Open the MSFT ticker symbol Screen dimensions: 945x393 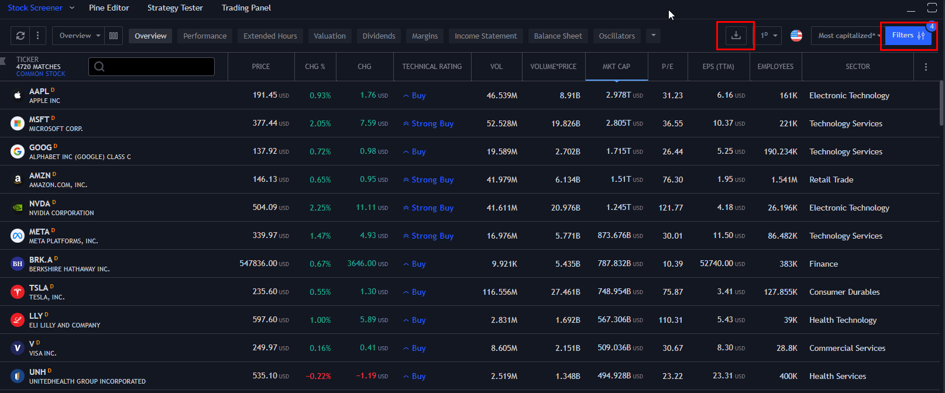[39, 119]
